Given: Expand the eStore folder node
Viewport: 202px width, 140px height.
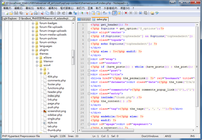Looking at the screenshot, I should [37, 58].
